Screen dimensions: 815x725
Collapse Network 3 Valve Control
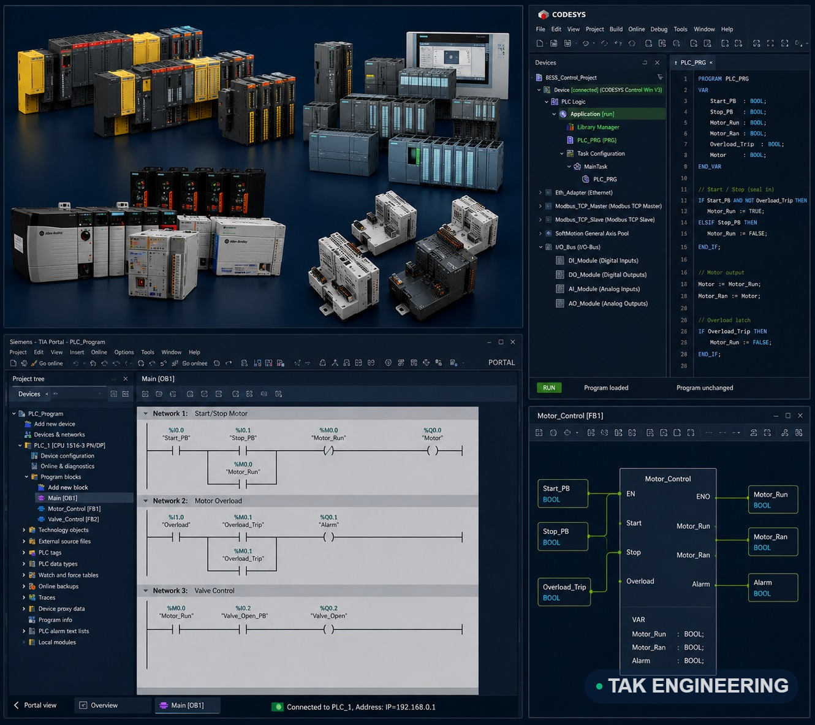tap(146, 591)
